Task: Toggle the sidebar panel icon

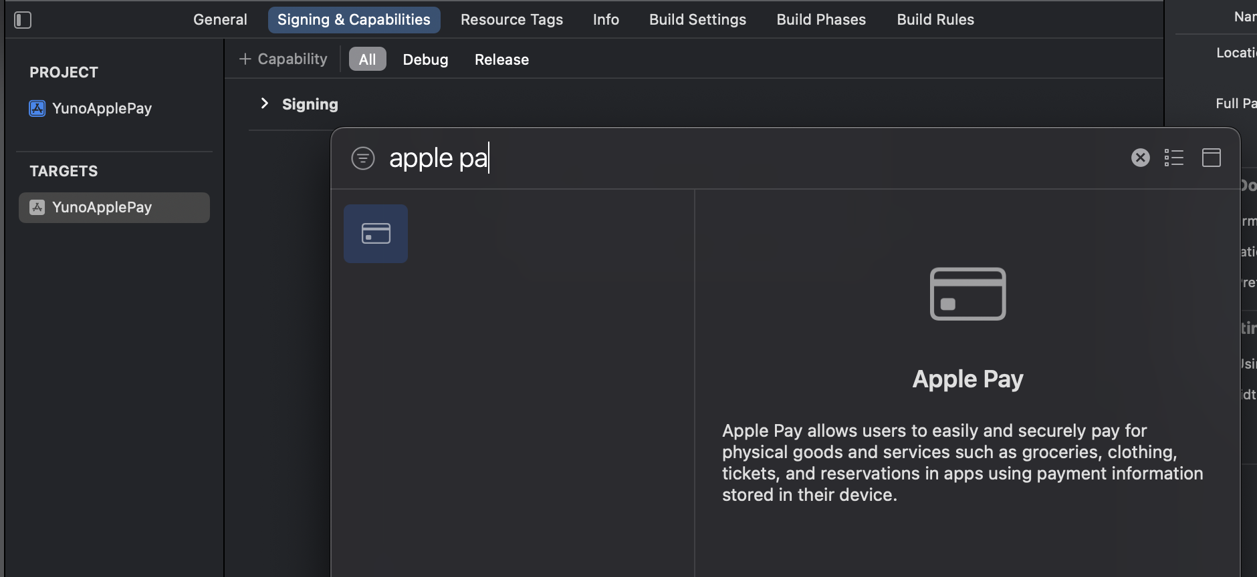Action: pos(23,20)
